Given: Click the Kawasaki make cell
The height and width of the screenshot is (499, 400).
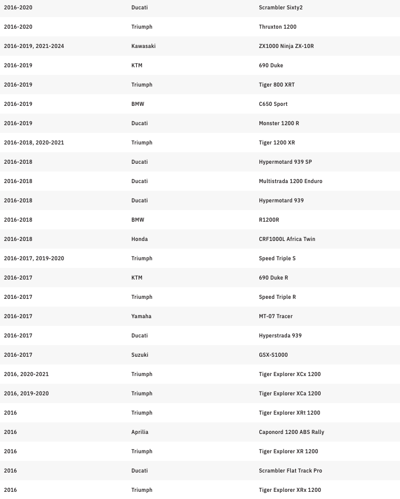Looking at the screenshot, I should click(x=143, y=46).
